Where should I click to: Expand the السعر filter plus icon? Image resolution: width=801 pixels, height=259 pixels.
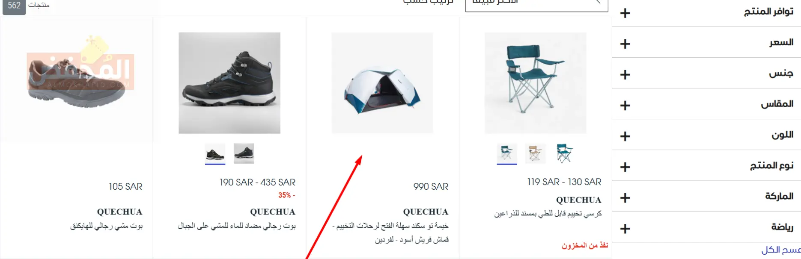625,44
